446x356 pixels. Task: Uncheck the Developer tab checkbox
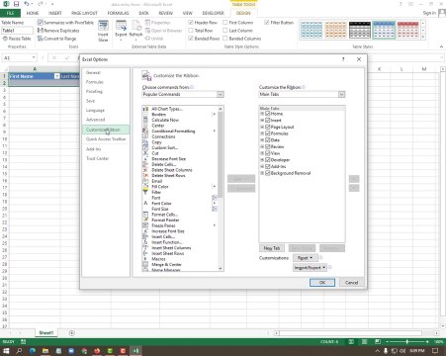pos(268,160)
